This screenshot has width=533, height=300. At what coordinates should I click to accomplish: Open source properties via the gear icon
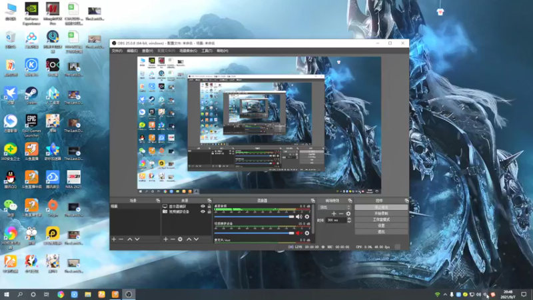pos(180,239)
